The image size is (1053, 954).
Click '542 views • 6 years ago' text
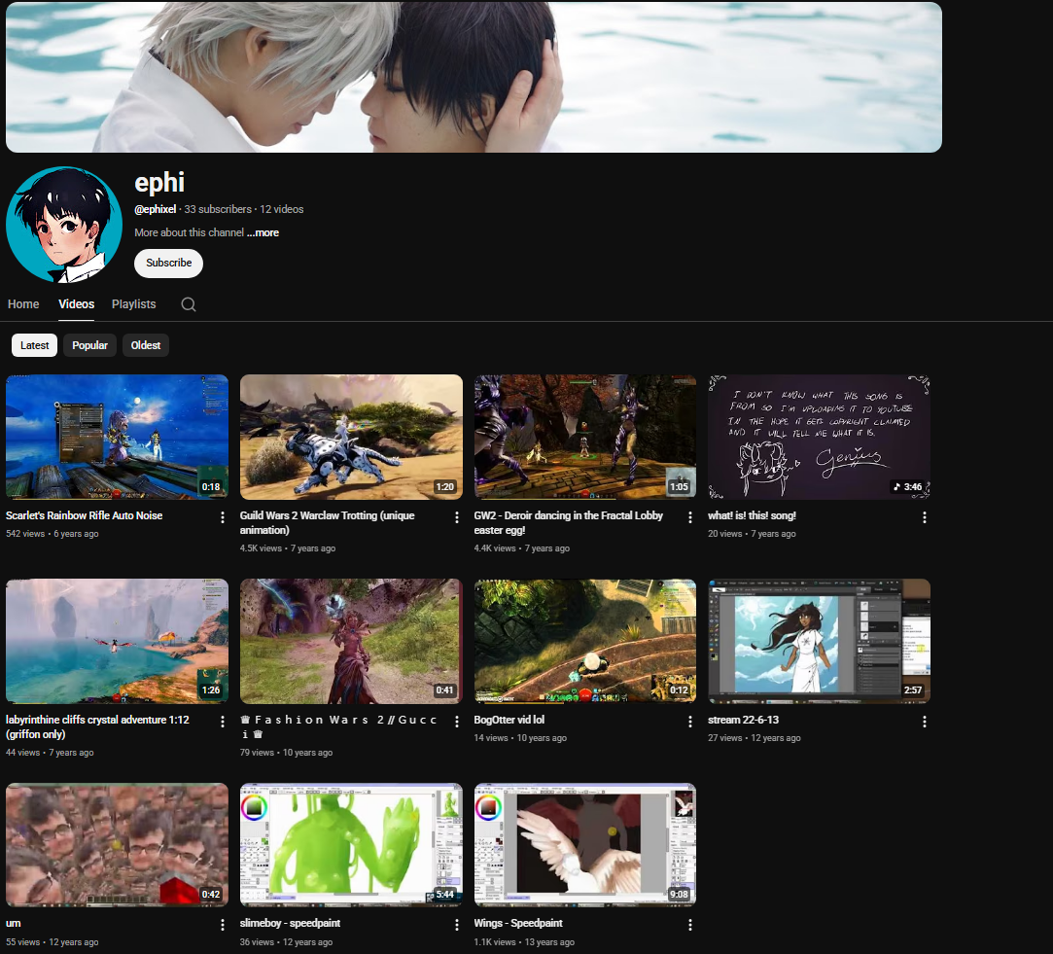53,534
